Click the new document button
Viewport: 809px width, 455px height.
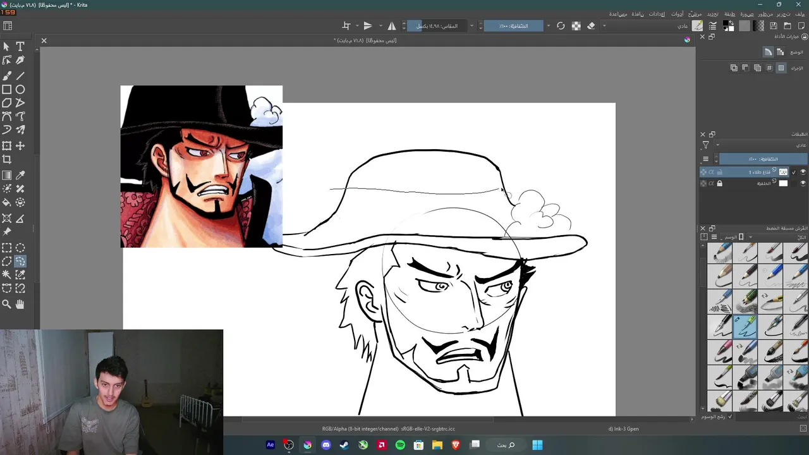click(x=801, y=26)
